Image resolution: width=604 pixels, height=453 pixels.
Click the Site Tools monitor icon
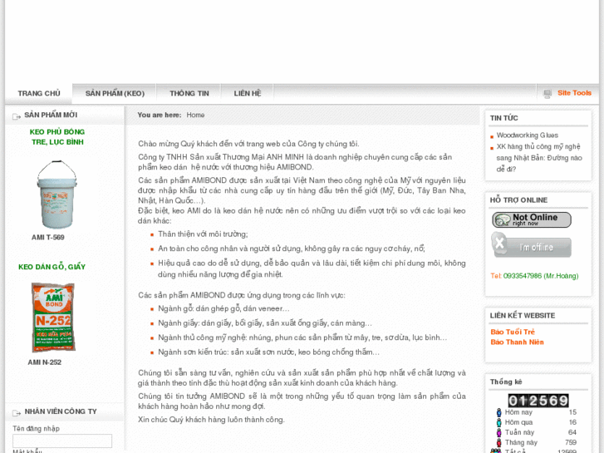(548, 94)
